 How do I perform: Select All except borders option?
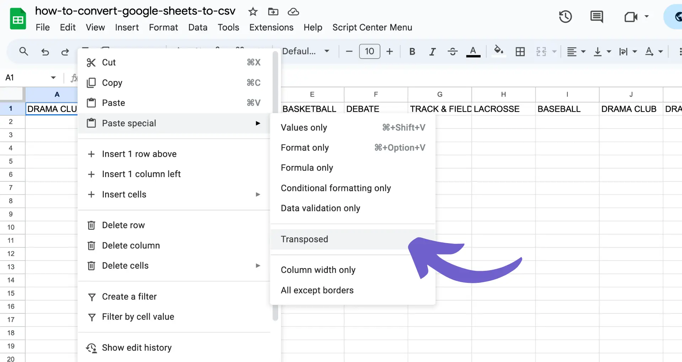(x=353, y=290)
